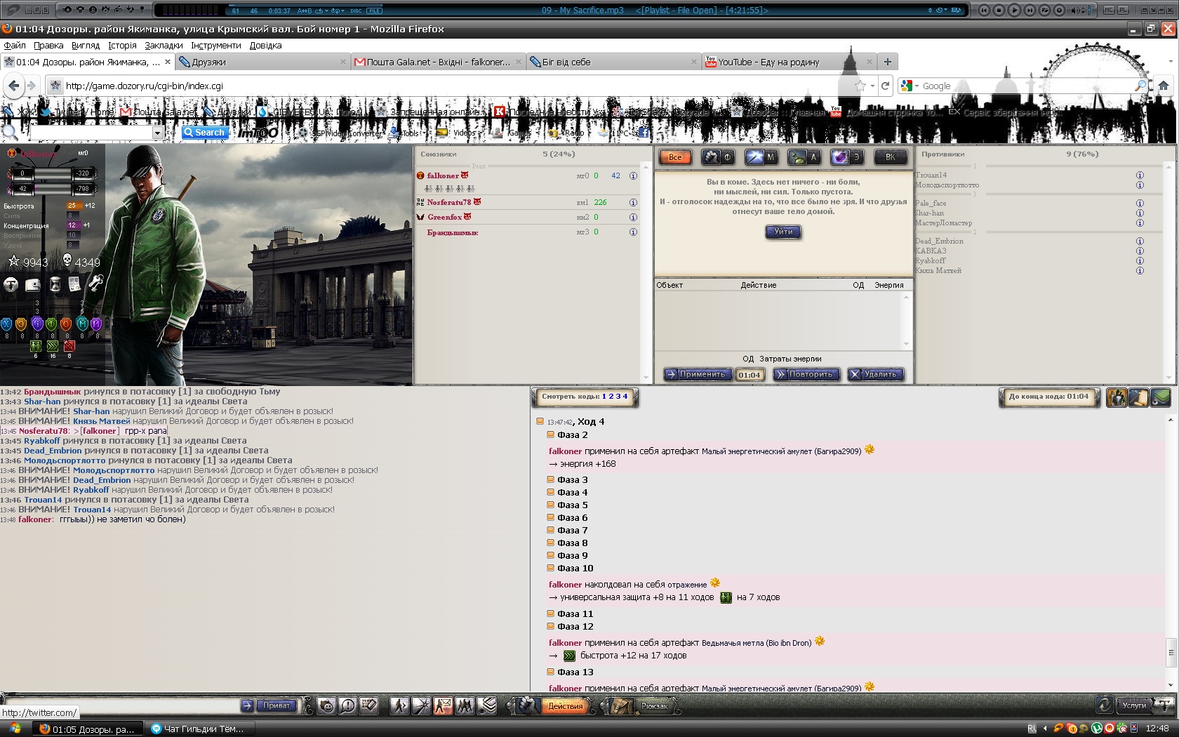Click the keys icon in character panel
Viewport: 1179px width, 737px height.
(x=95, y=284)
